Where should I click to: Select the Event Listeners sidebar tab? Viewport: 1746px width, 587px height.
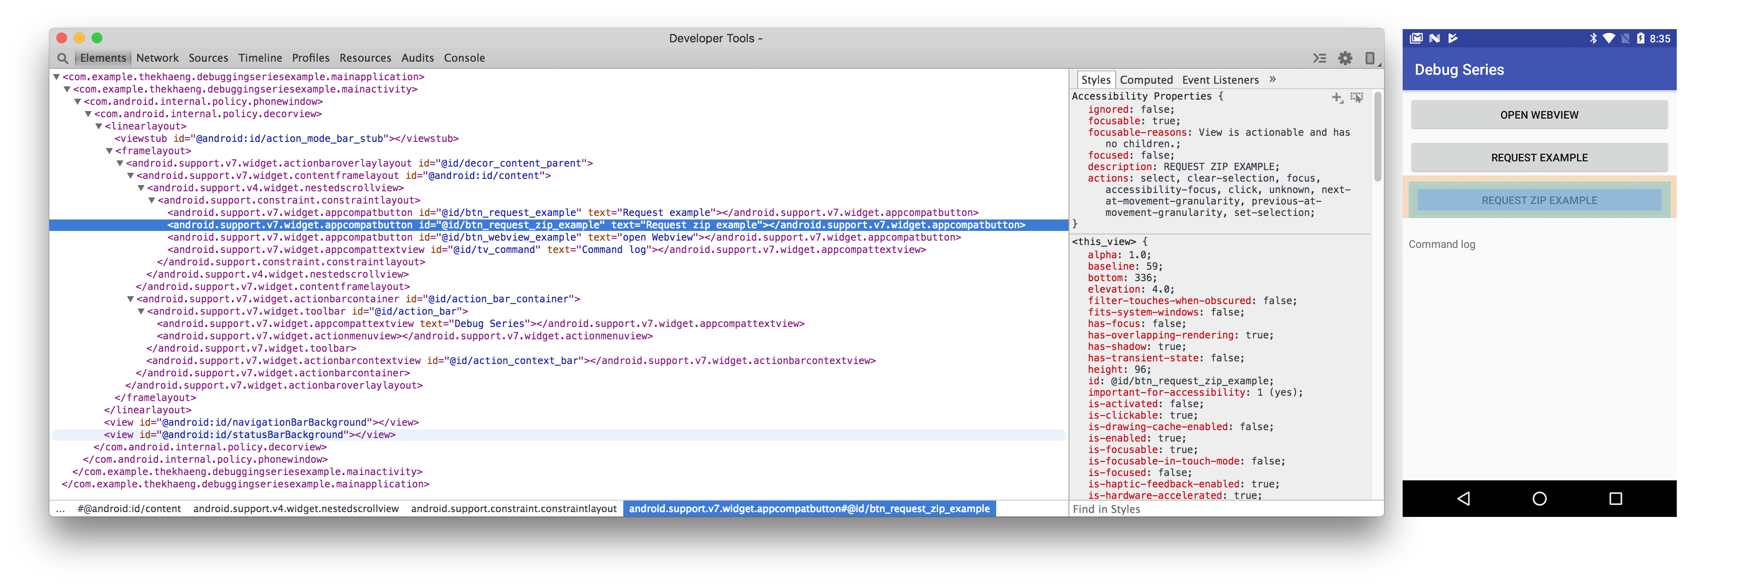click(1220, 80)
